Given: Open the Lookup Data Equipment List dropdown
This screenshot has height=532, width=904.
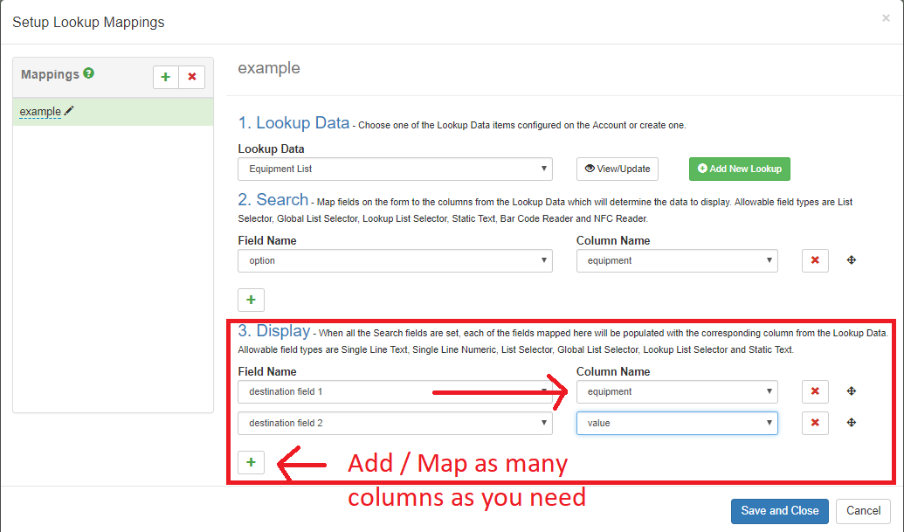Looking at the screenshot, I should 395,169.
